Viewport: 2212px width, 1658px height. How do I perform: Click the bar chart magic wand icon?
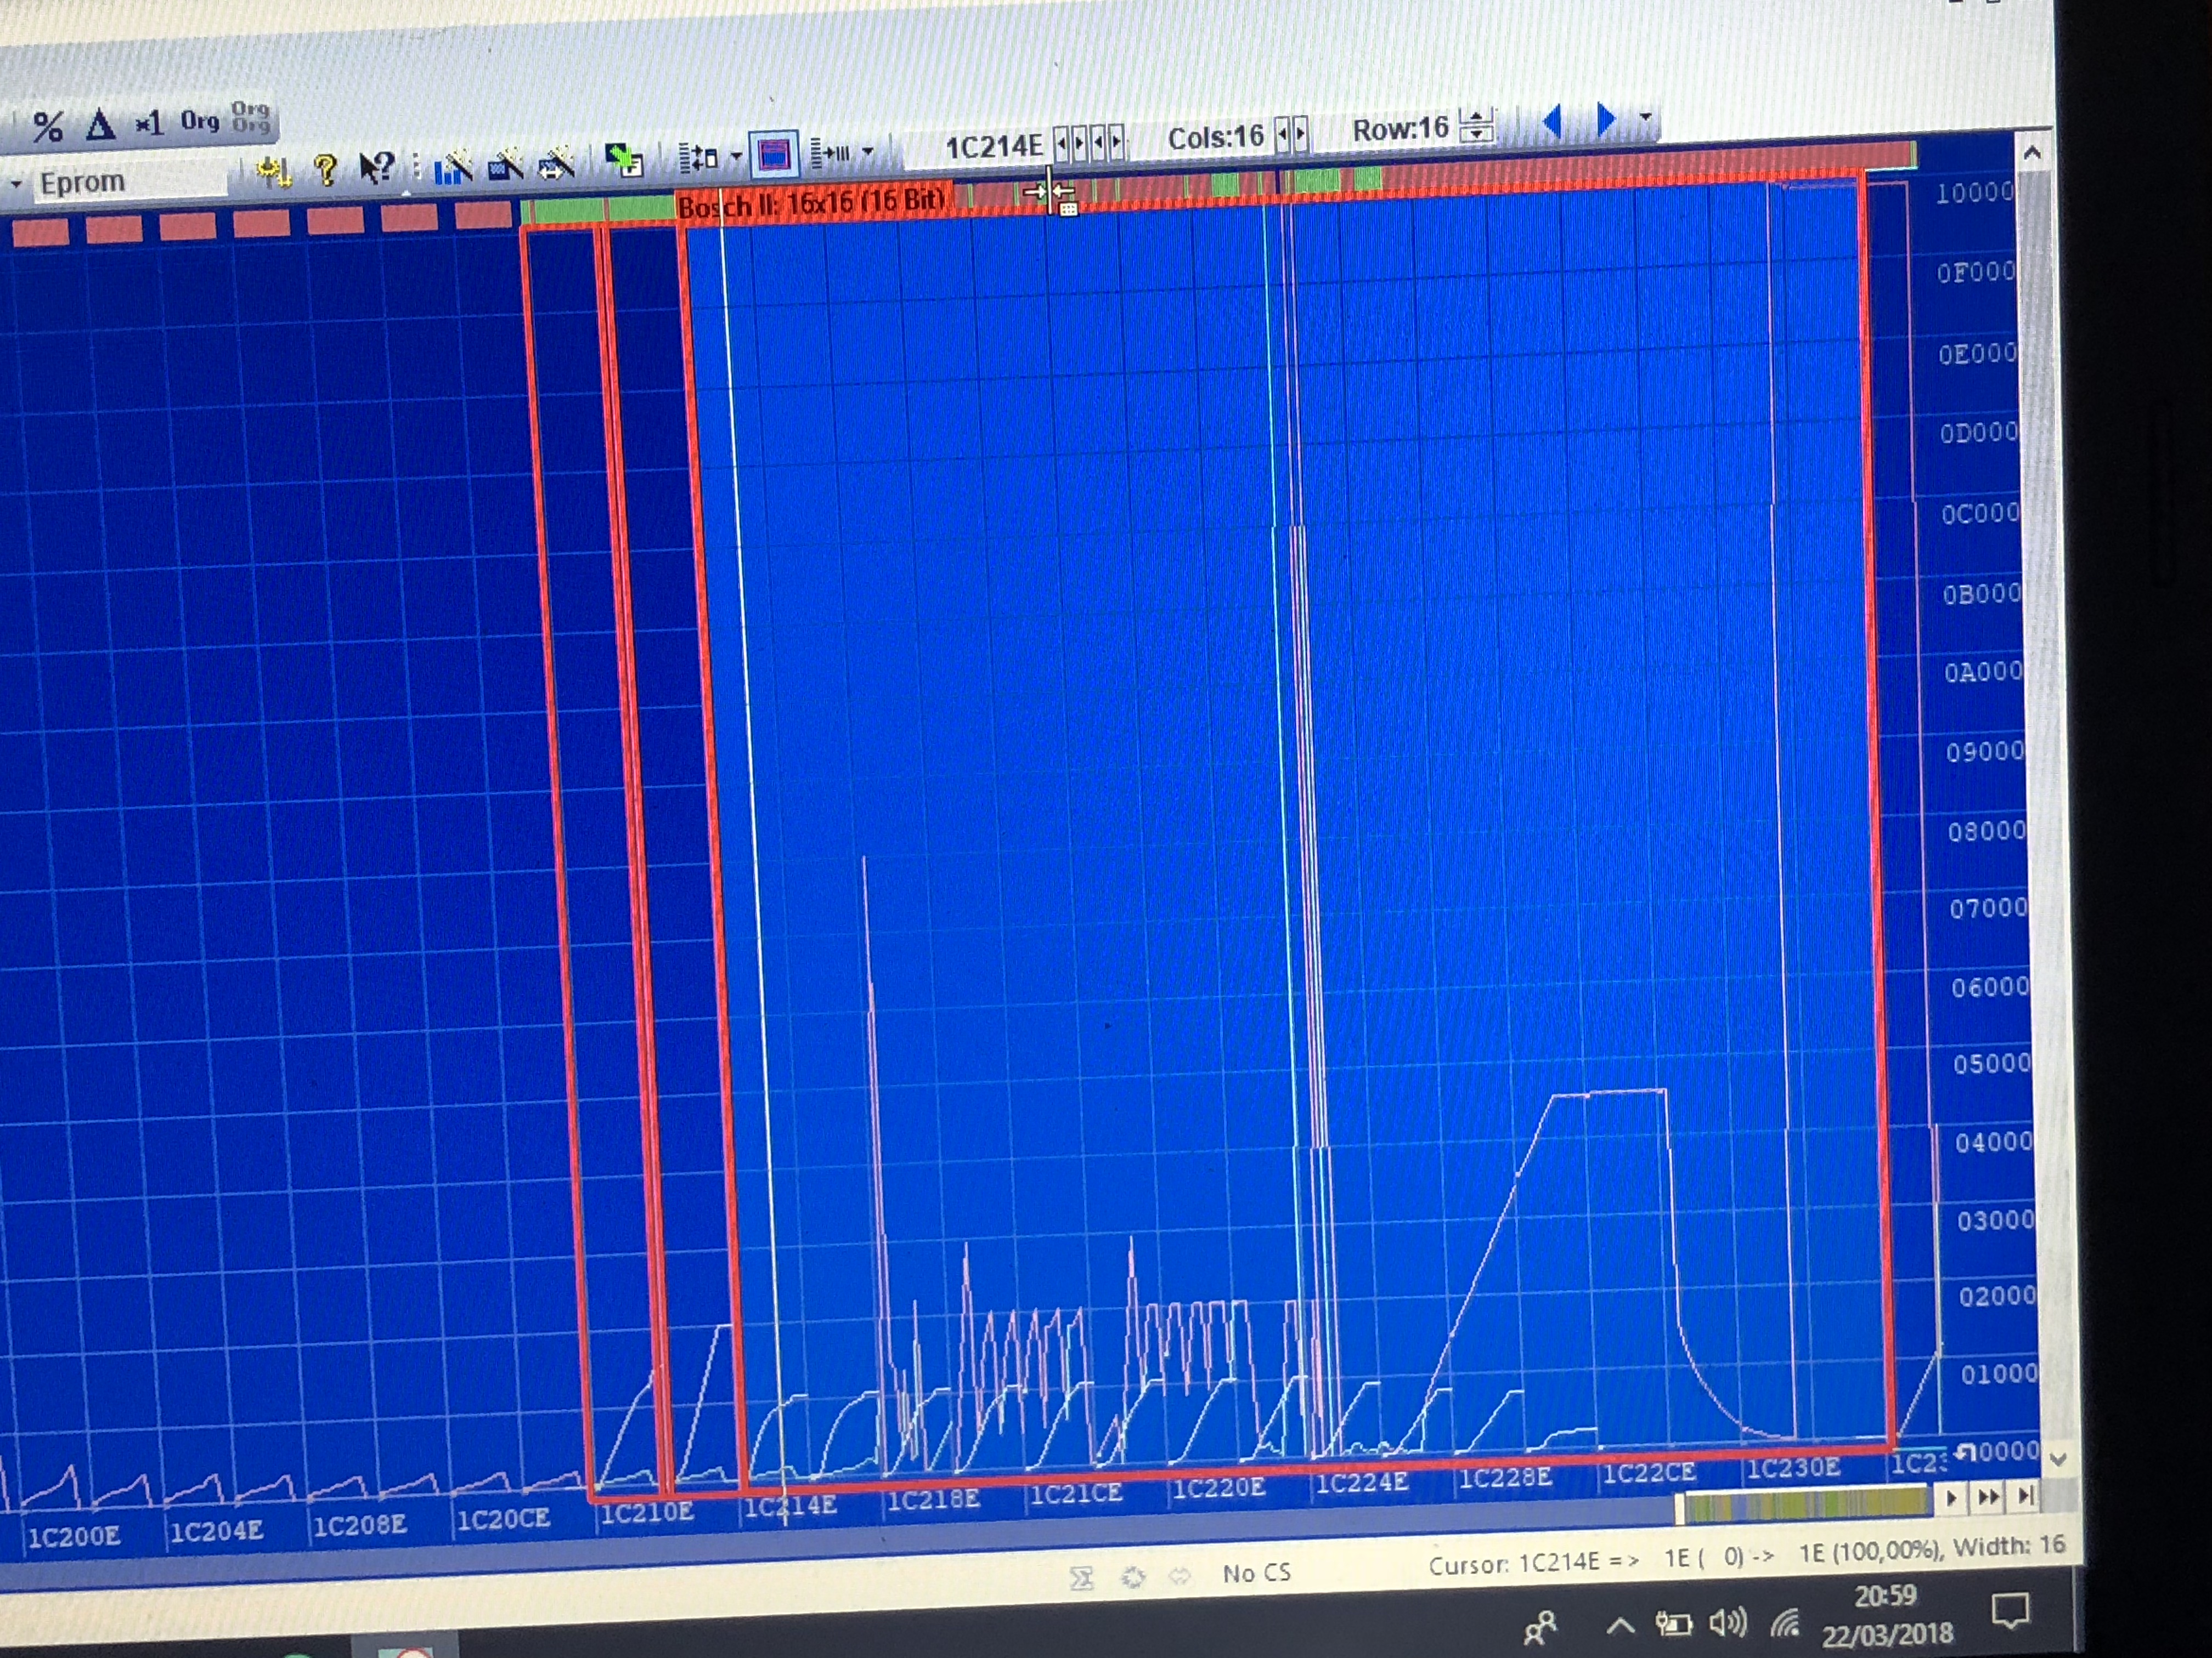tap(453, 166)
